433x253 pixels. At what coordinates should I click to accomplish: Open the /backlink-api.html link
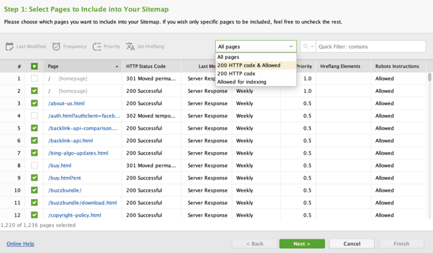[x=71, y=140]
